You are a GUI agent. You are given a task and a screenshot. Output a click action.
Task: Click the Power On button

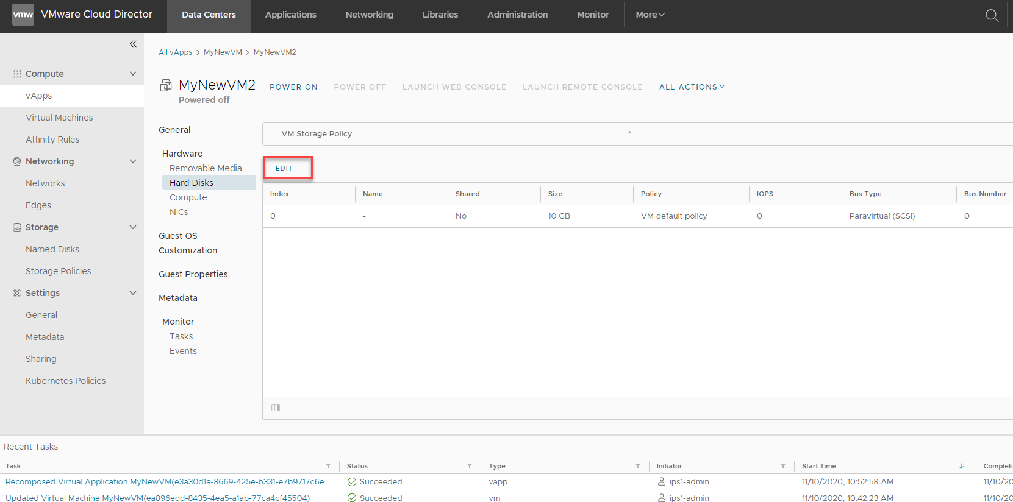293,87
